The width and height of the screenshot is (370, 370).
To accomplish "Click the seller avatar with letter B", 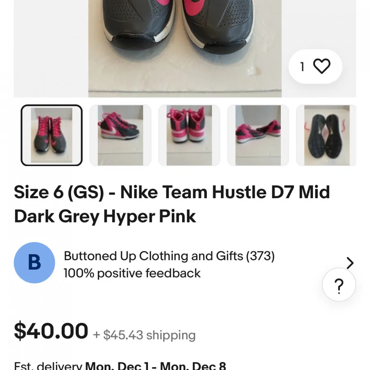I will (x=34, y=263).
